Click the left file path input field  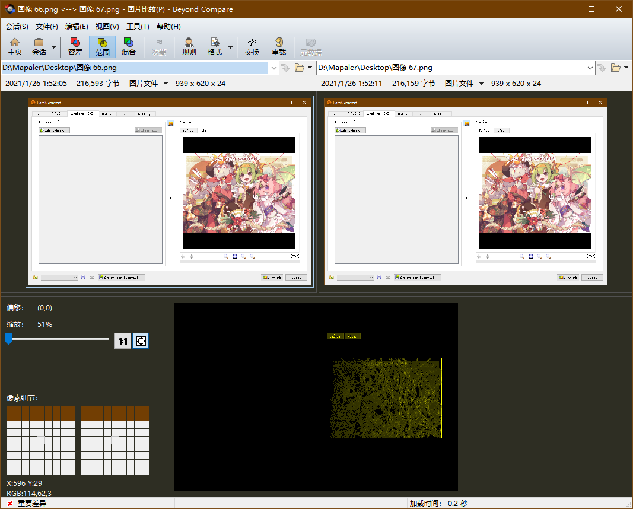coord(135,68)
